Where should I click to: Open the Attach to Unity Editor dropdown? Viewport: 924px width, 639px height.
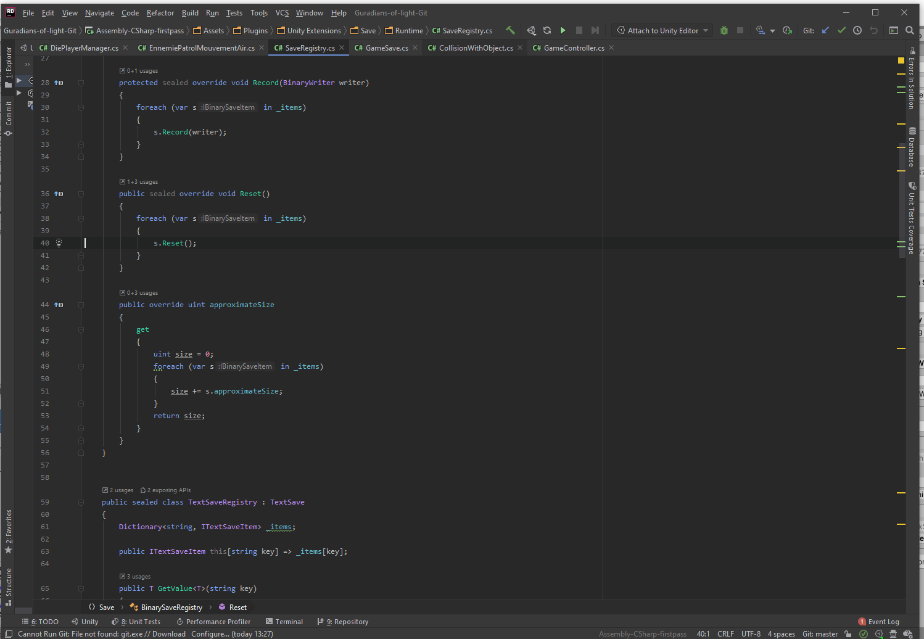point(663,30)
